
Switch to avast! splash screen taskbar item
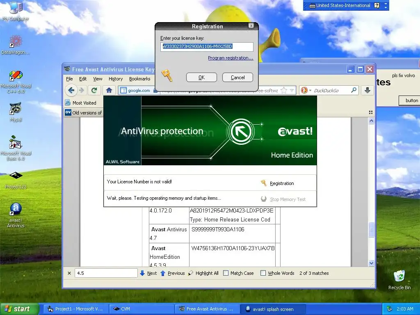pyautogui.click(x=273, y=309)
